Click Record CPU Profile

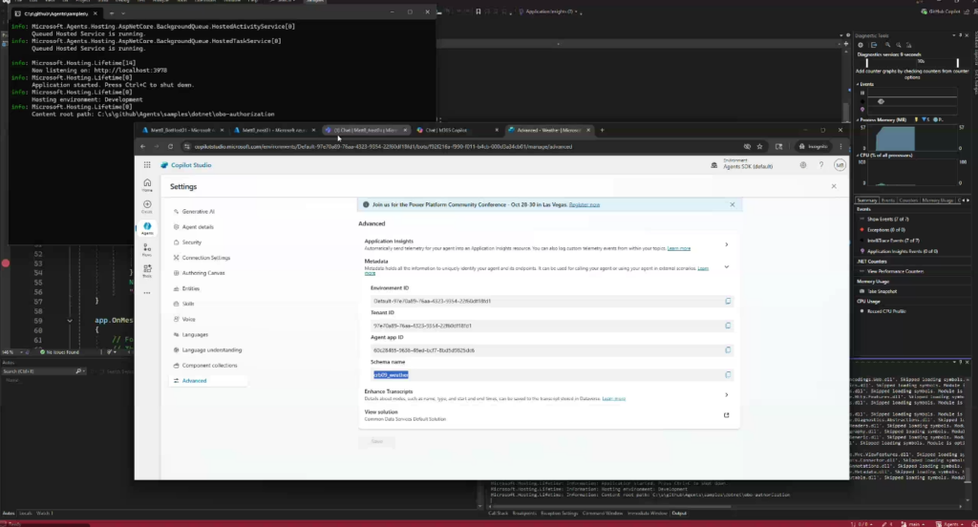[886, 311]
